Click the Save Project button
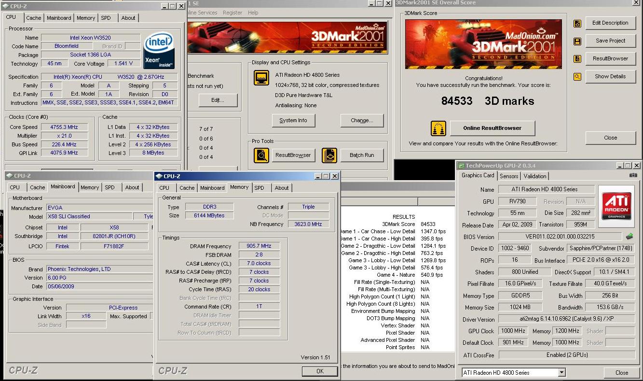643x381 pixels. click(610, 41)
